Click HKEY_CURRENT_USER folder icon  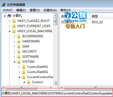14,26
